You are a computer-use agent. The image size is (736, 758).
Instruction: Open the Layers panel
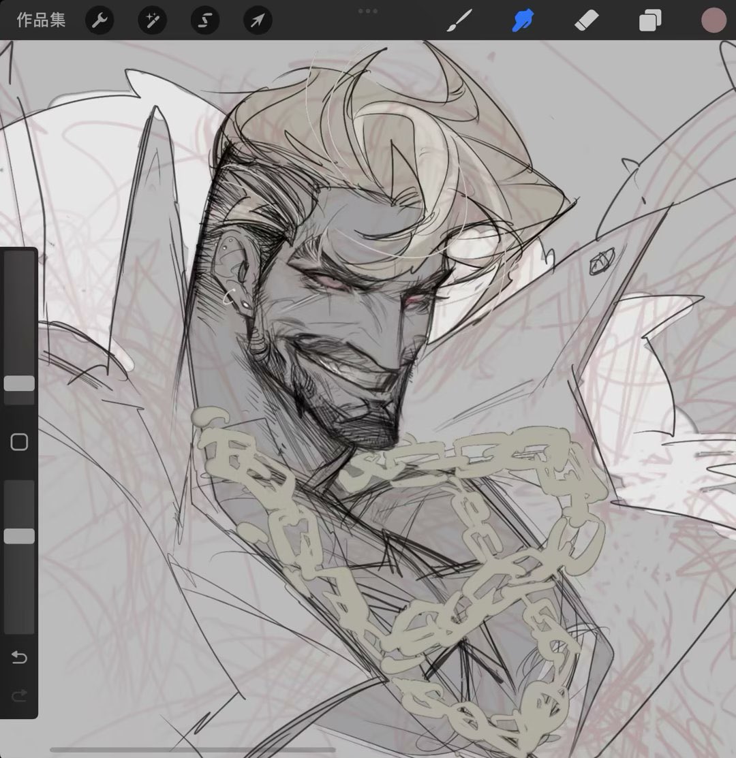pyautogui.click(x=650, y=21)
